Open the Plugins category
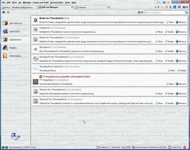The image size is (190, 150). [x=15, y=48]
